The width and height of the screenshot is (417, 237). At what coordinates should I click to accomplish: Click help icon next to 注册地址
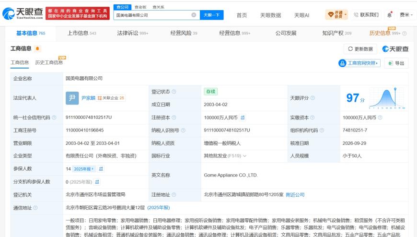click(174, 195)
